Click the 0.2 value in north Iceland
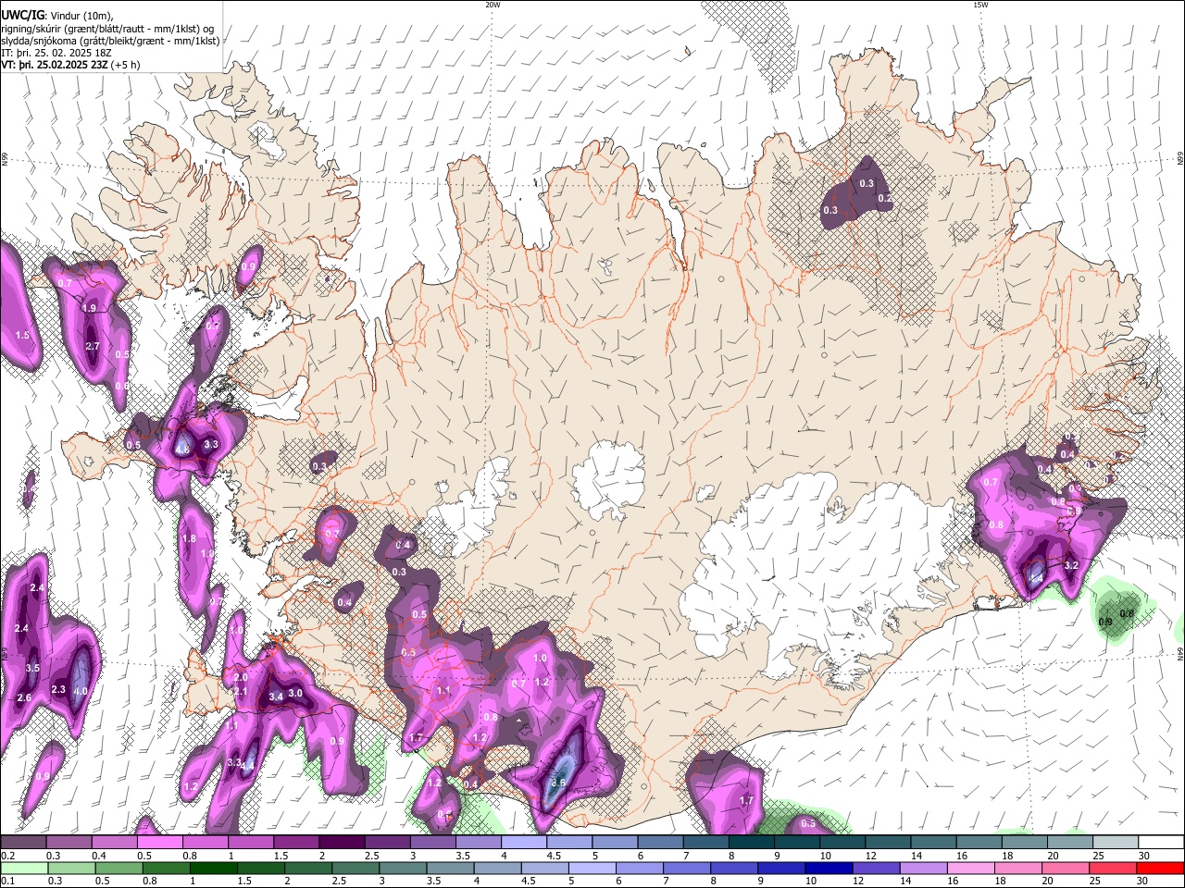The image size is (1185, 888). [884, 198]
